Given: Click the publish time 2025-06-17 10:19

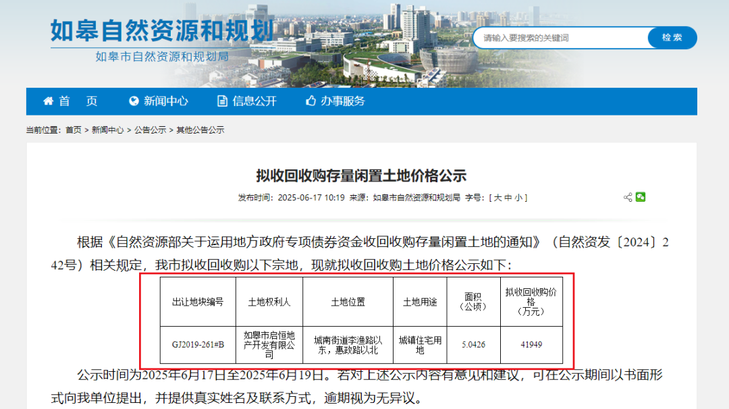Looking at the screenshot, I should pos(311,198).
